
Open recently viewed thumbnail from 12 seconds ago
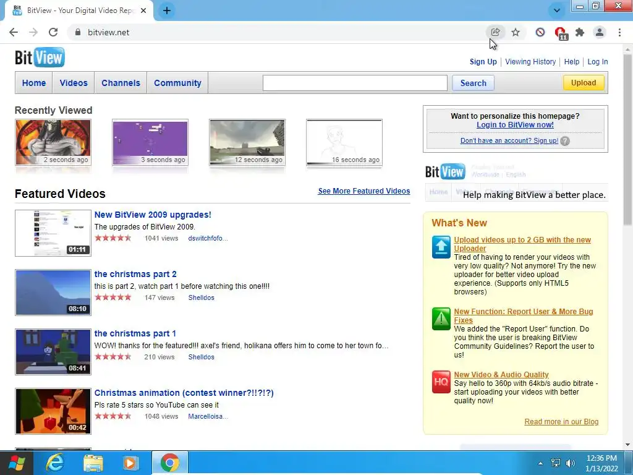(x=247, y=142)
